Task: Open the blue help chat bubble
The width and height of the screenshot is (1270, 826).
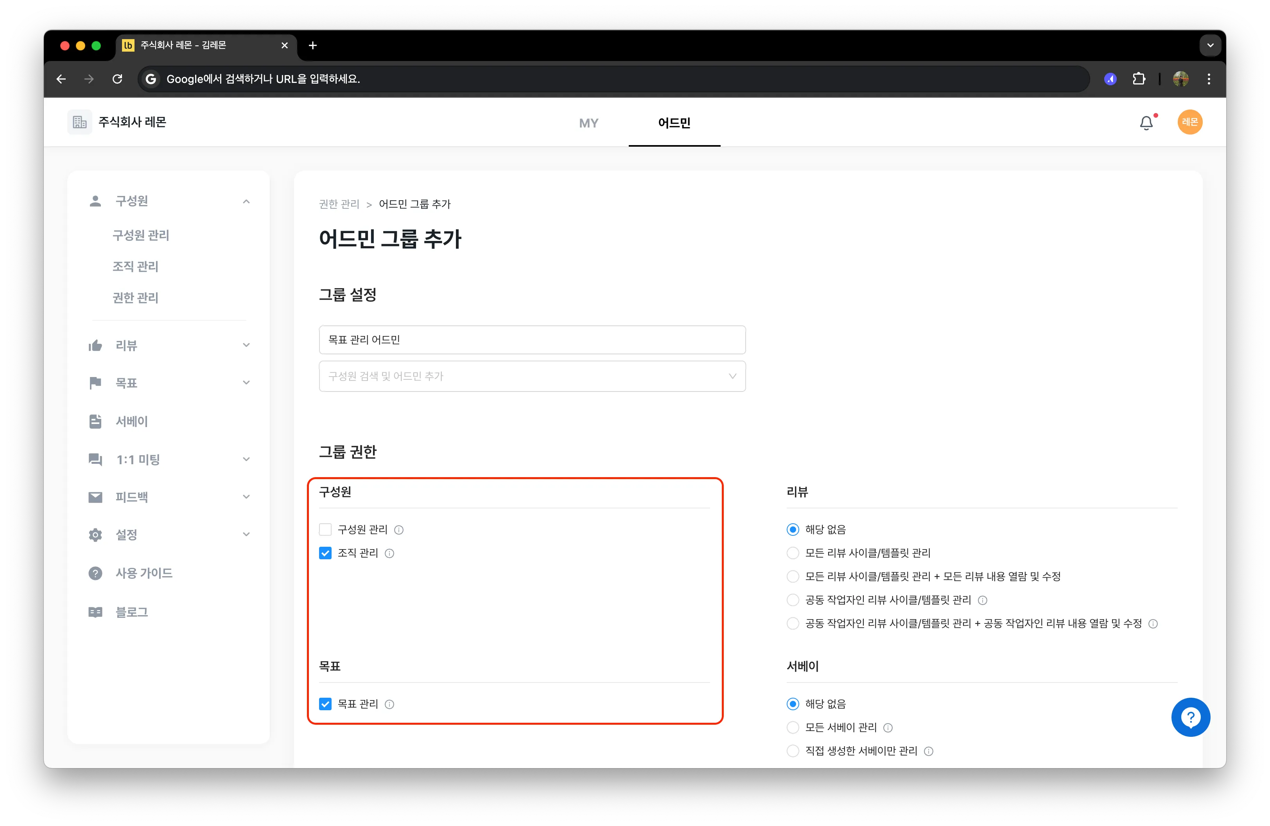Action: [x=1190, y=717]
